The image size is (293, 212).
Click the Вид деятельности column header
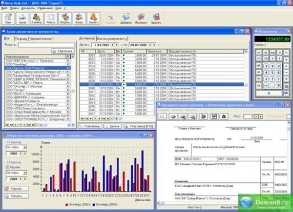205,51
